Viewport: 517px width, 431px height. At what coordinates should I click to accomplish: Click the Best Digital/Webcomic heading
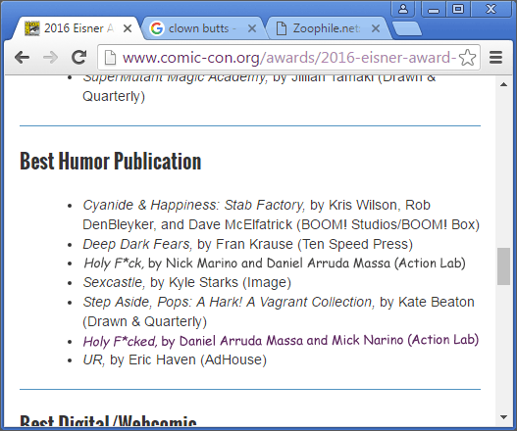tap(108, 421)
